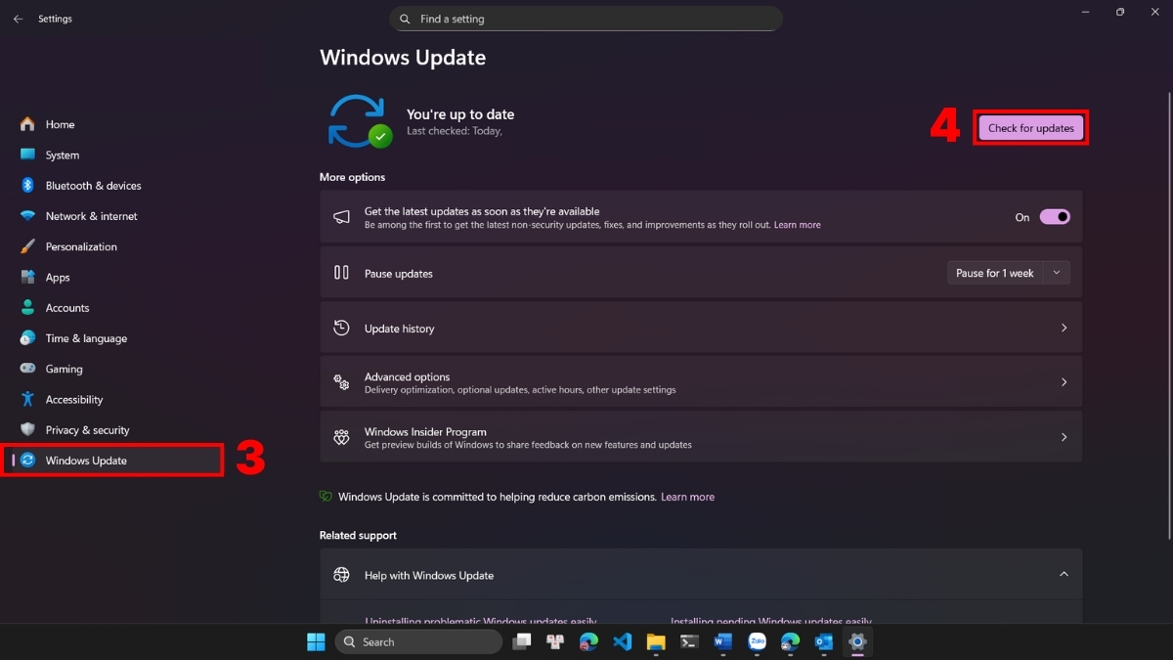Click Learn more about carbon emissions

tap(687, 497)
